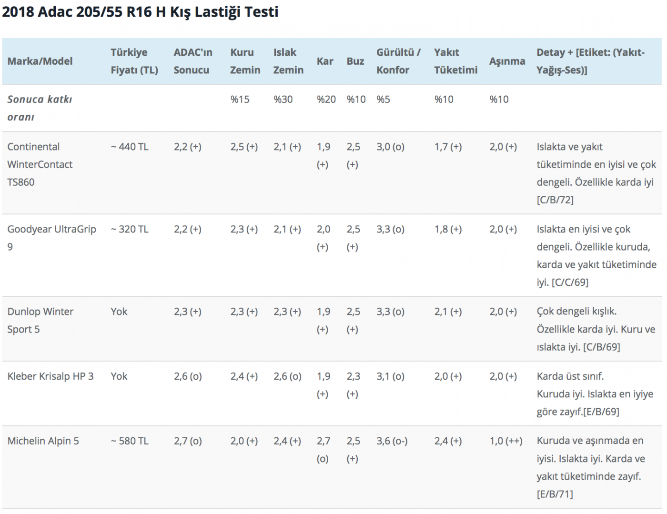Click the 'Yakıt Tüketimi' column header
667x514 pixels.
(x=455, y=61)
